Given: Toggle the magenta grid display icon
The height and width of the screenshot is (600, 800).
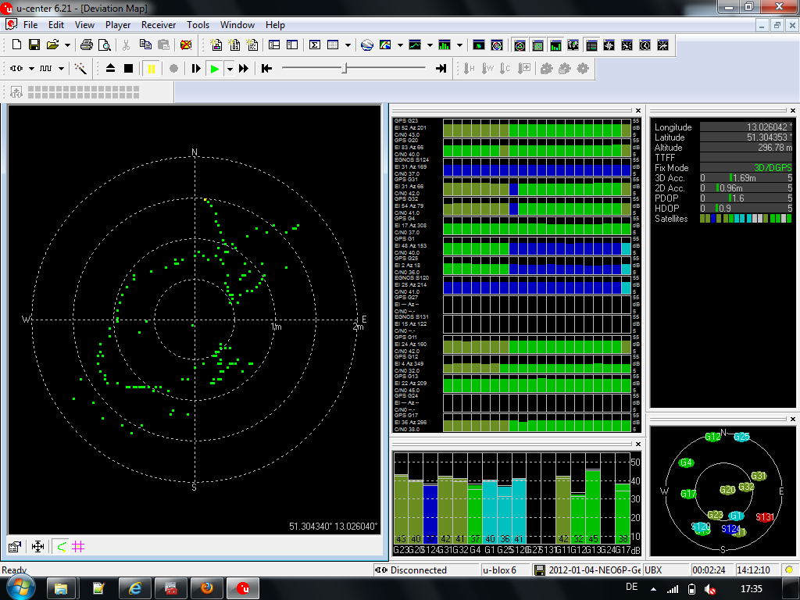Looking at the screenshot, I should click(x=78, y=547).
